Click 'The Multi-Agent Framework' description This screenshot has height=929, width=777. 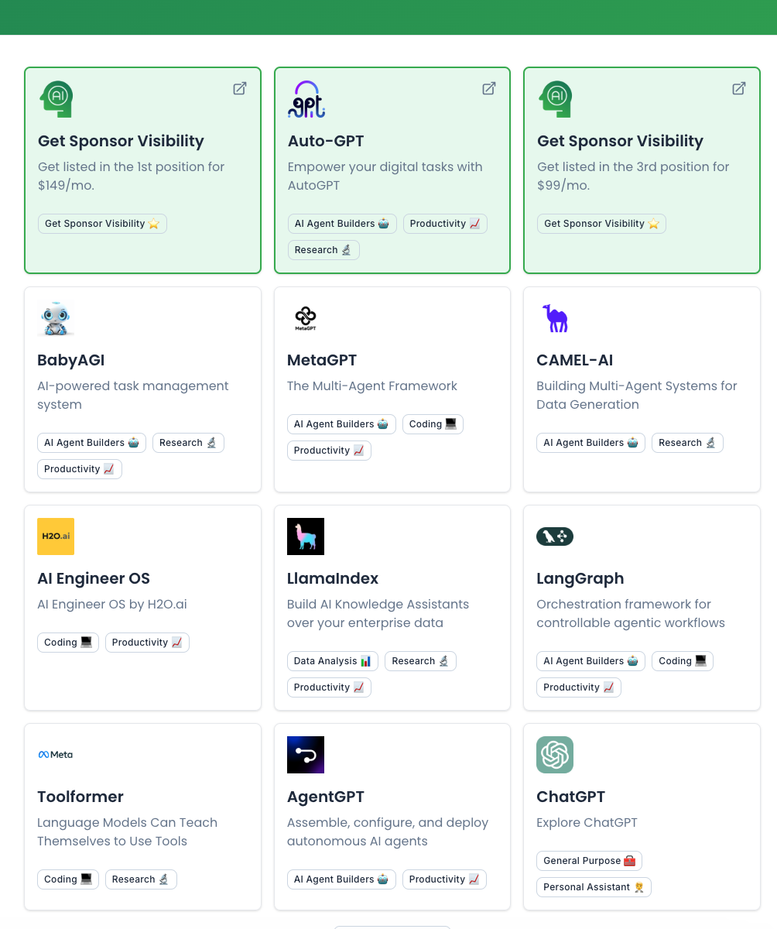[x=372, y=386]
